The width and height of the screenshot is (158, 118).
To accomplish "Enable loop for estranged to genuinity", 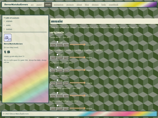I will point(57,93).
